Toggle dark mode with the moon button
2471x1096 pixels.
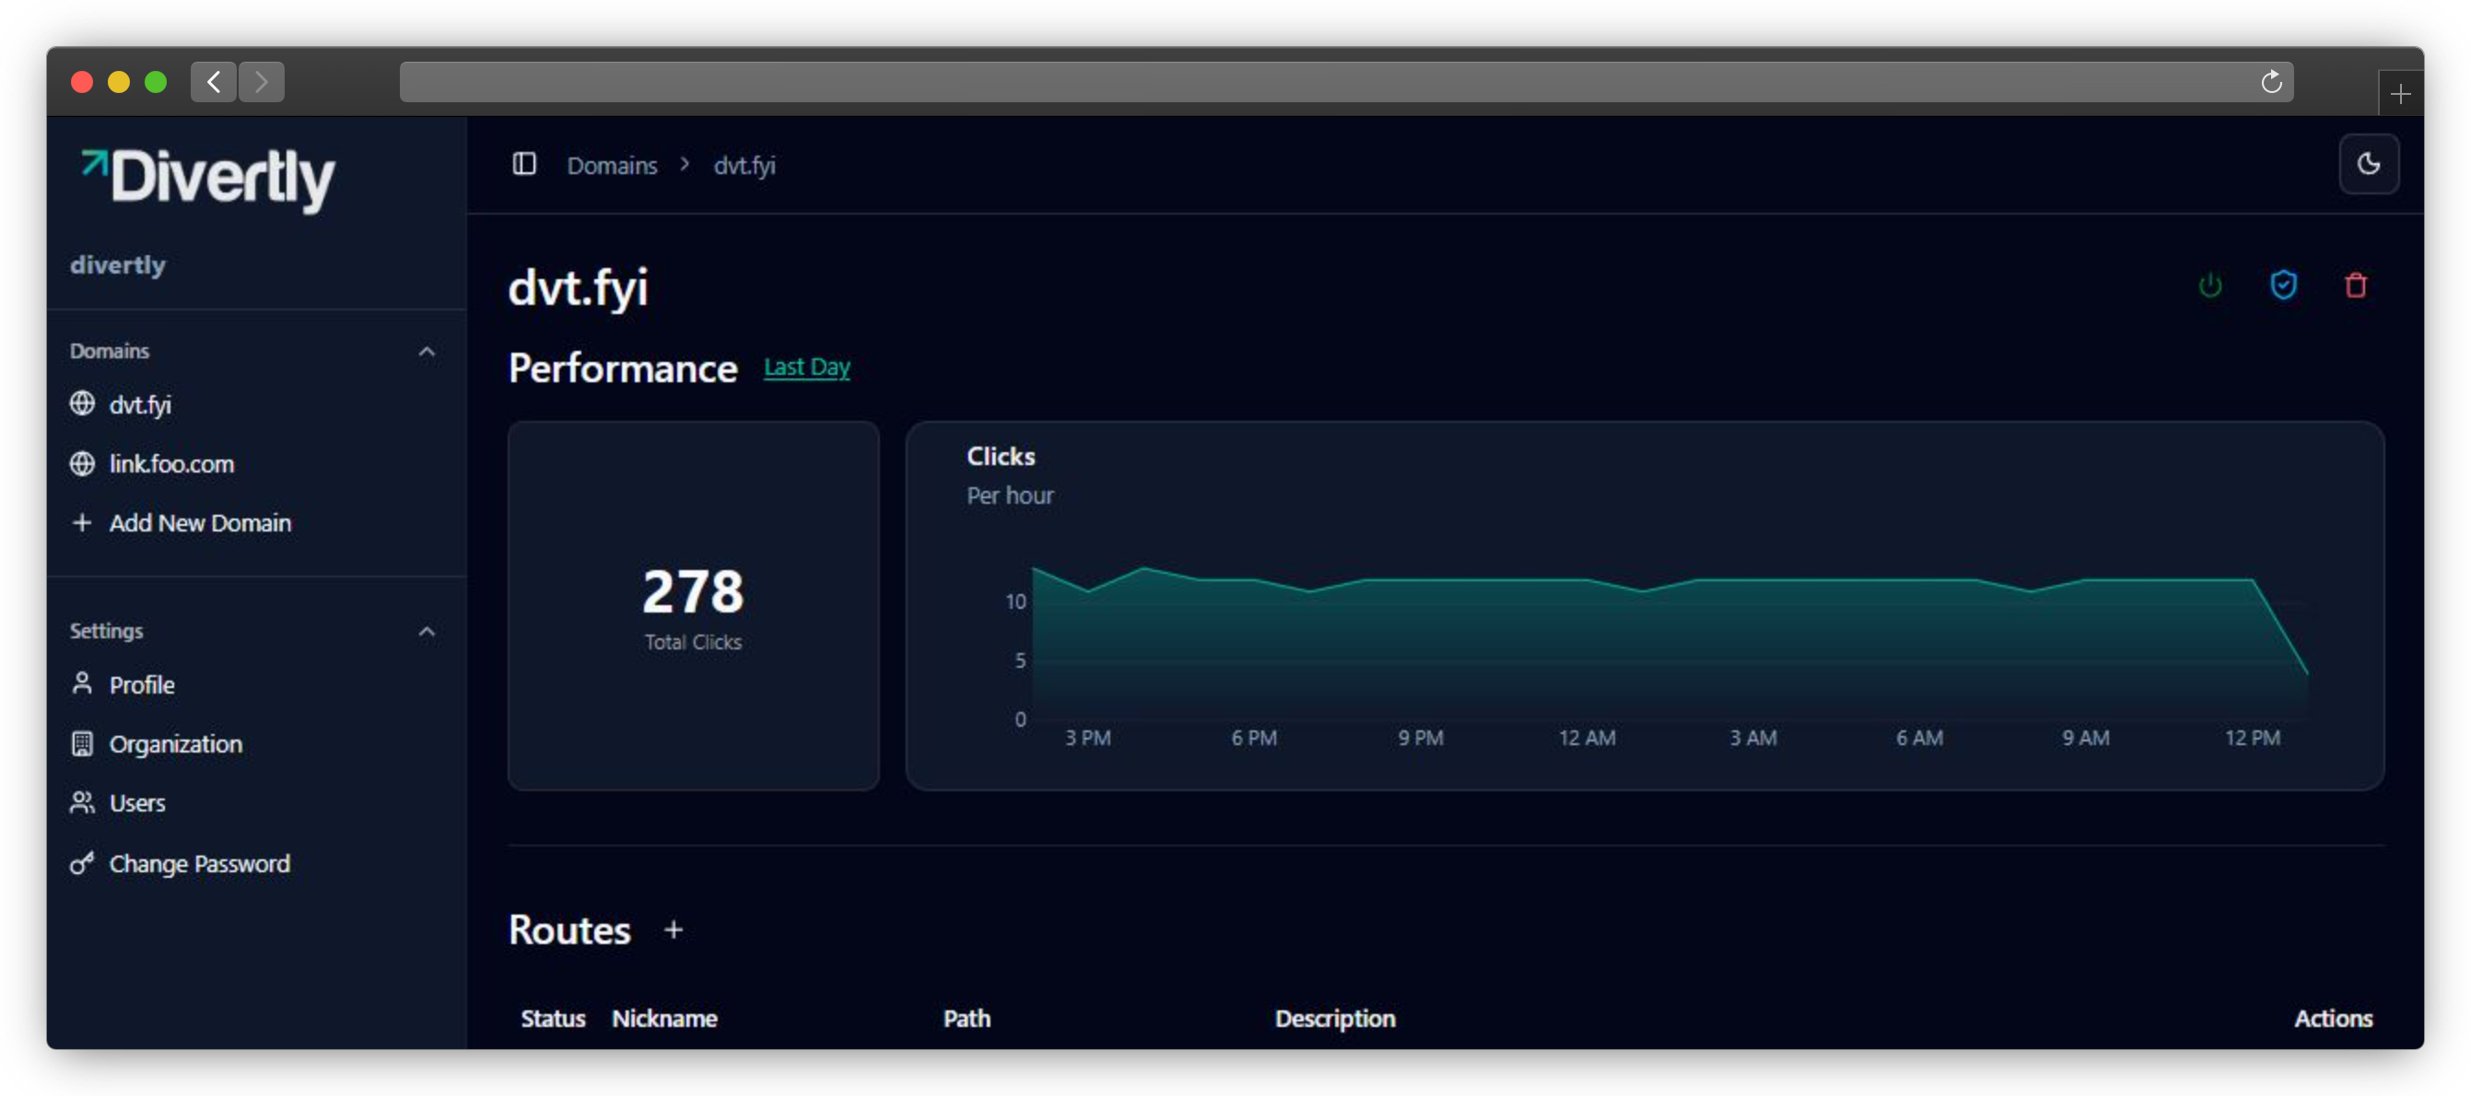[2369, 163]
